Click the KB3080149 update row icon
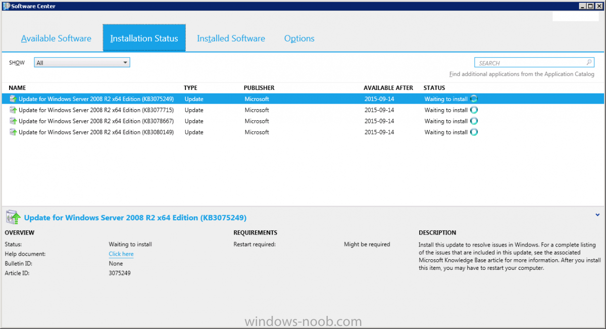The height and width of the screenshot is (329, 606). click(x=13, y=132)
